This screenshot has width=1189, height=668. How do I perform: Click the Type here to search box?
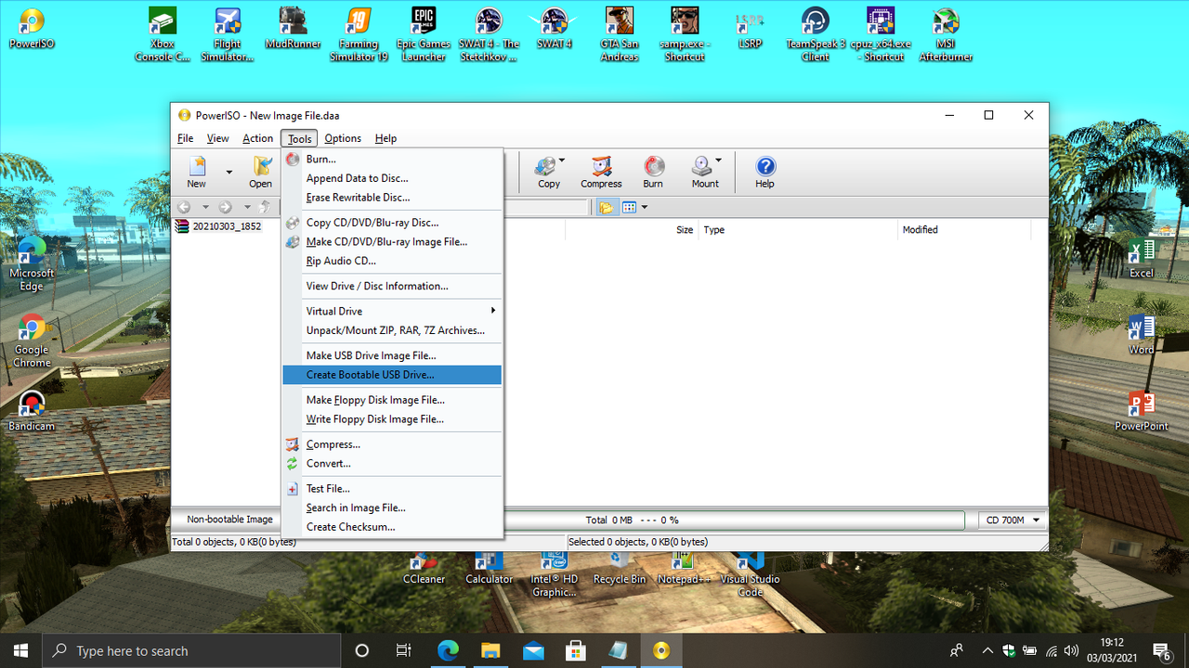click(x=192, y=650)
